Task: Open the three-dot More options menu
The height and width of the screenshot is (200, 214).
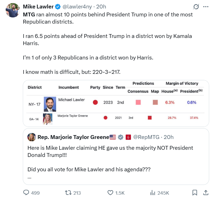Action: (206, 7)
